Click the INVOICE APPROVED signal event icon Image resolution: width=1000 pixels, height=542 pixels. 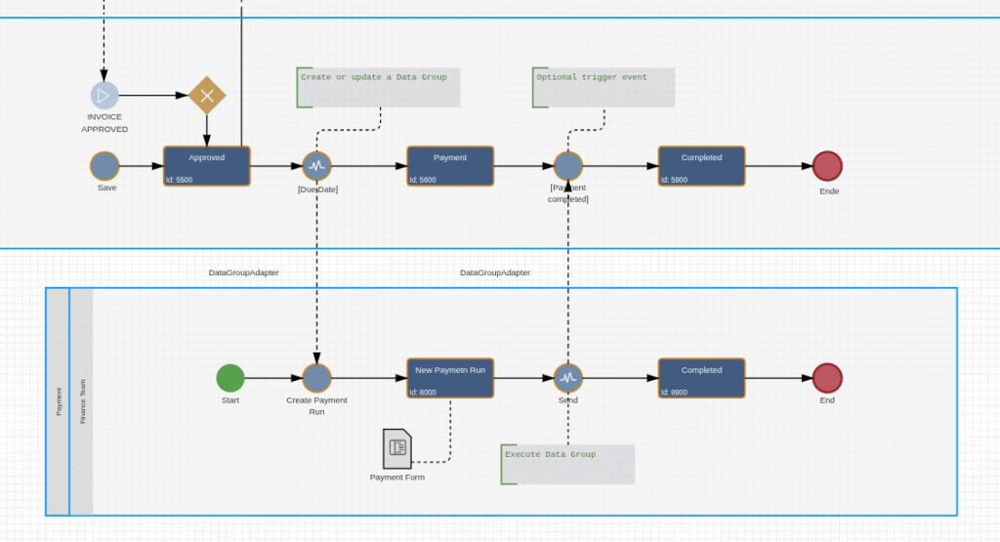pos(104,96)
